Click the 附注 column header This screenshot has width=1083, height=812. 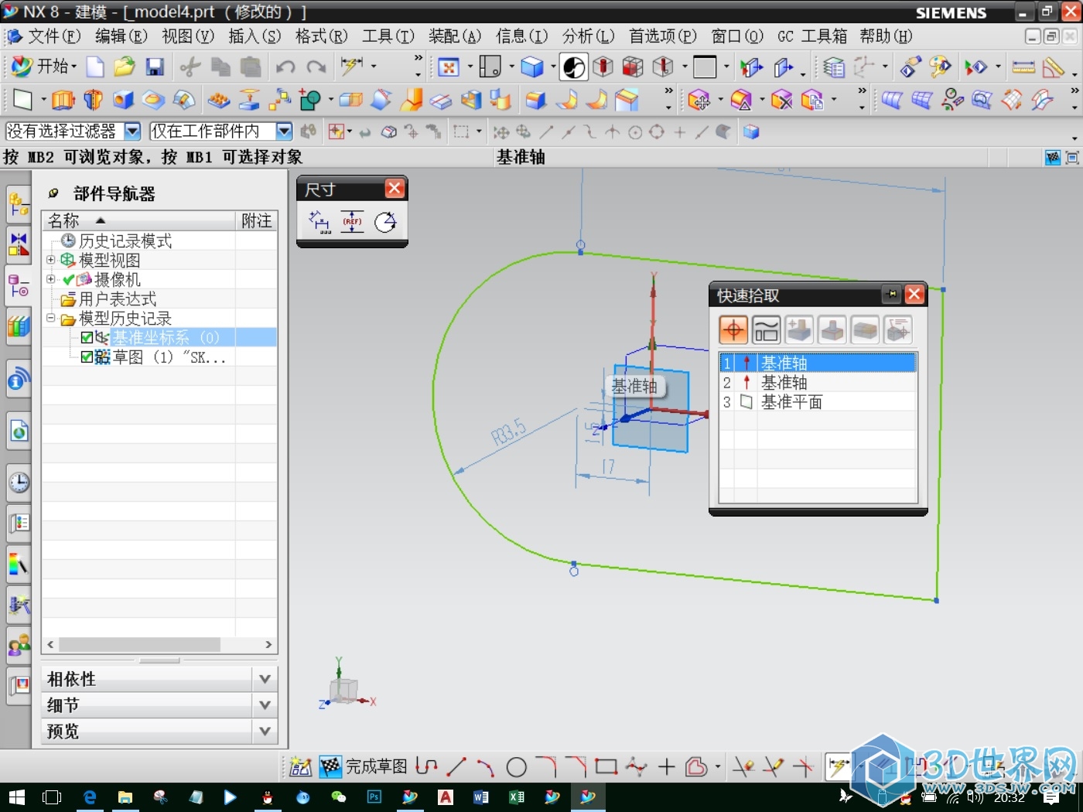pyautogui.click(x=257, y=220)
